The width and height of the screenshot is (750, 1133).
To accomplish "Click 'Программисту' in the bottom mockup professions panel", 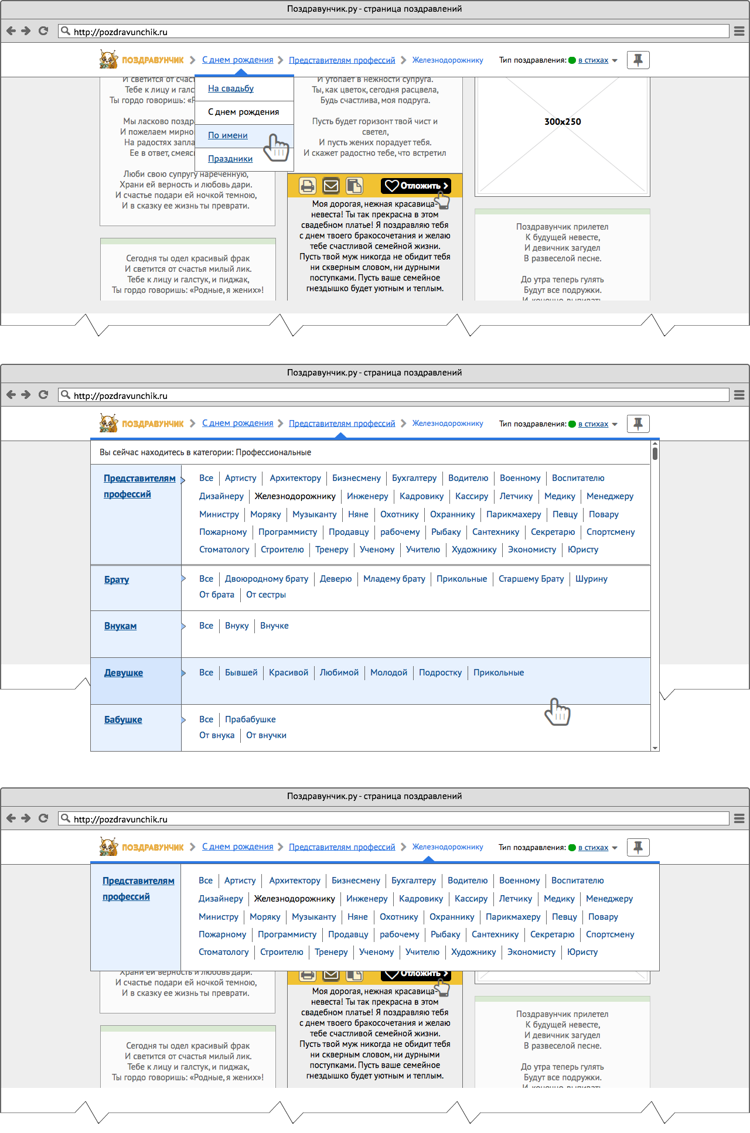I will click(287, 934).
